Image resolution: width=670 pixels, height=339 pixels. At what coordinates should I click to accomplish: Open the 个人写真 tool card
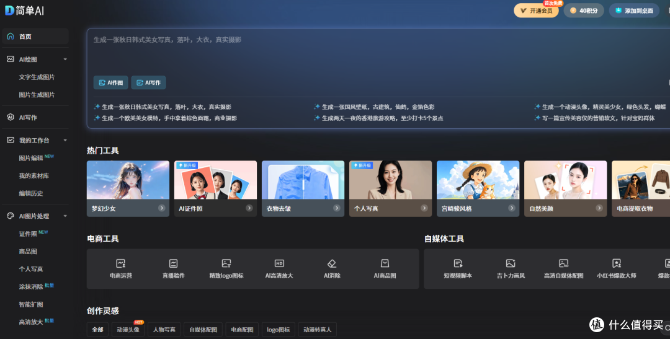pos(391,188)
